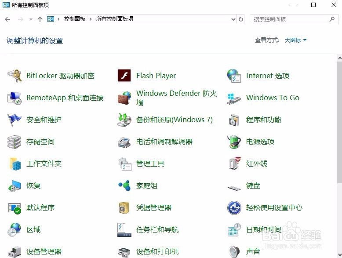Open the 备份和还原 icon
Image resolution: width=342 pixels, height=258 pixels.
(x=124, y=120)
